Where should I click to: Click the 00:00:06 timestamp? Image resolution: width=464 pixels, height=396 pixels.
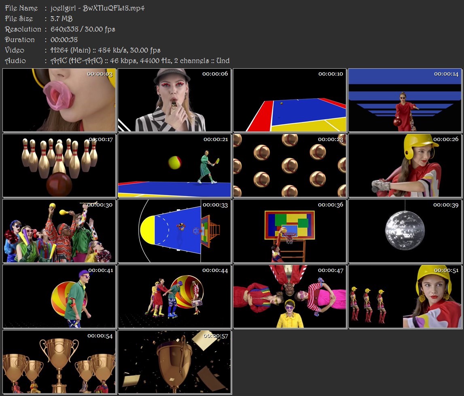click(x=215, y=74)
